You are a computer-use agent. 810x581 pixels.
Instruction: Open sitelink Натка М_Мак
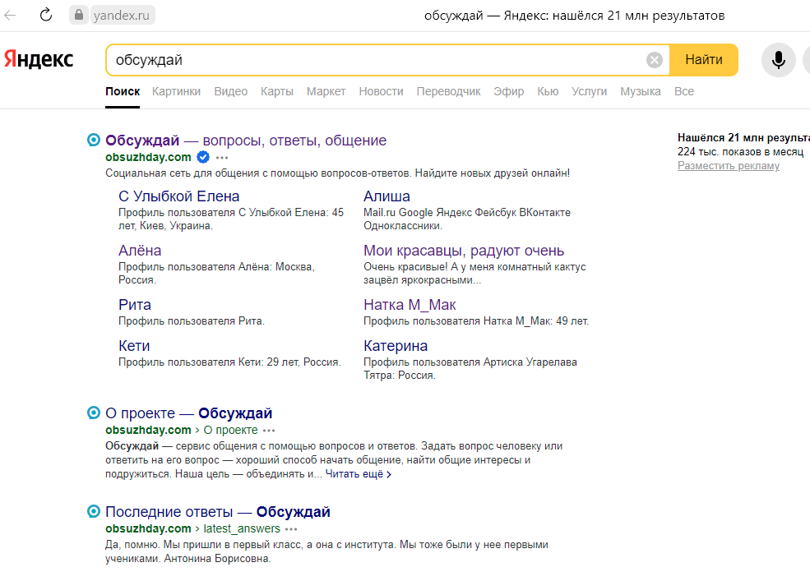410,305
